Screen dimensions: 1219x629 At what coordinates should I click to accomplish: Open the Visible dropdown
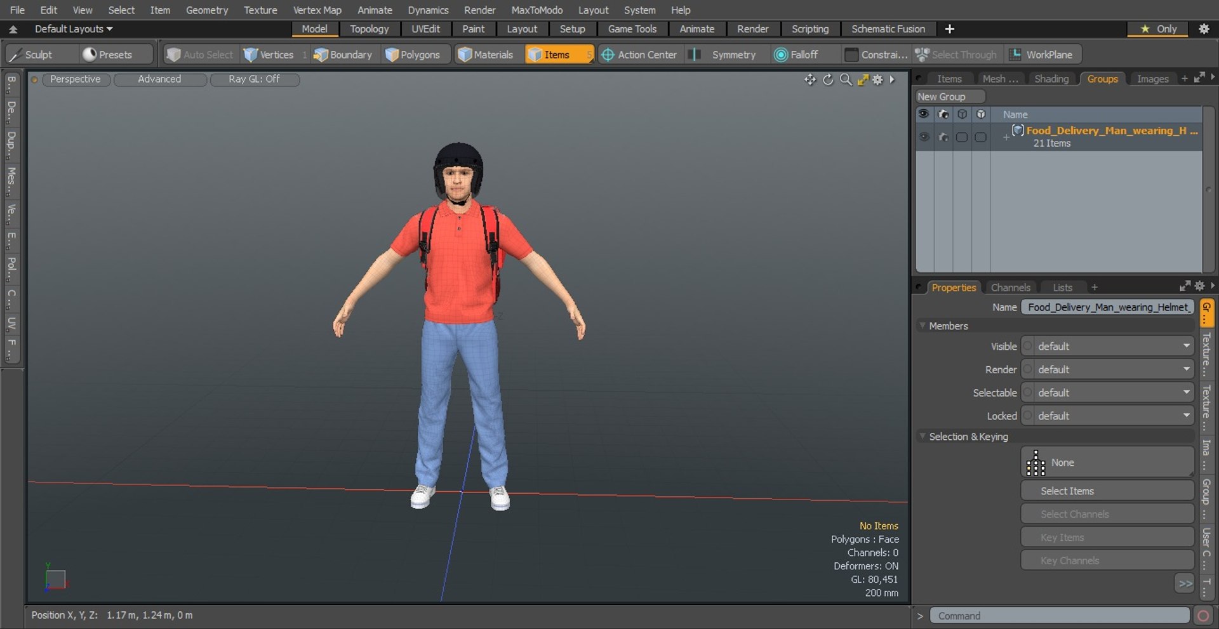(x=1107, y=346)
